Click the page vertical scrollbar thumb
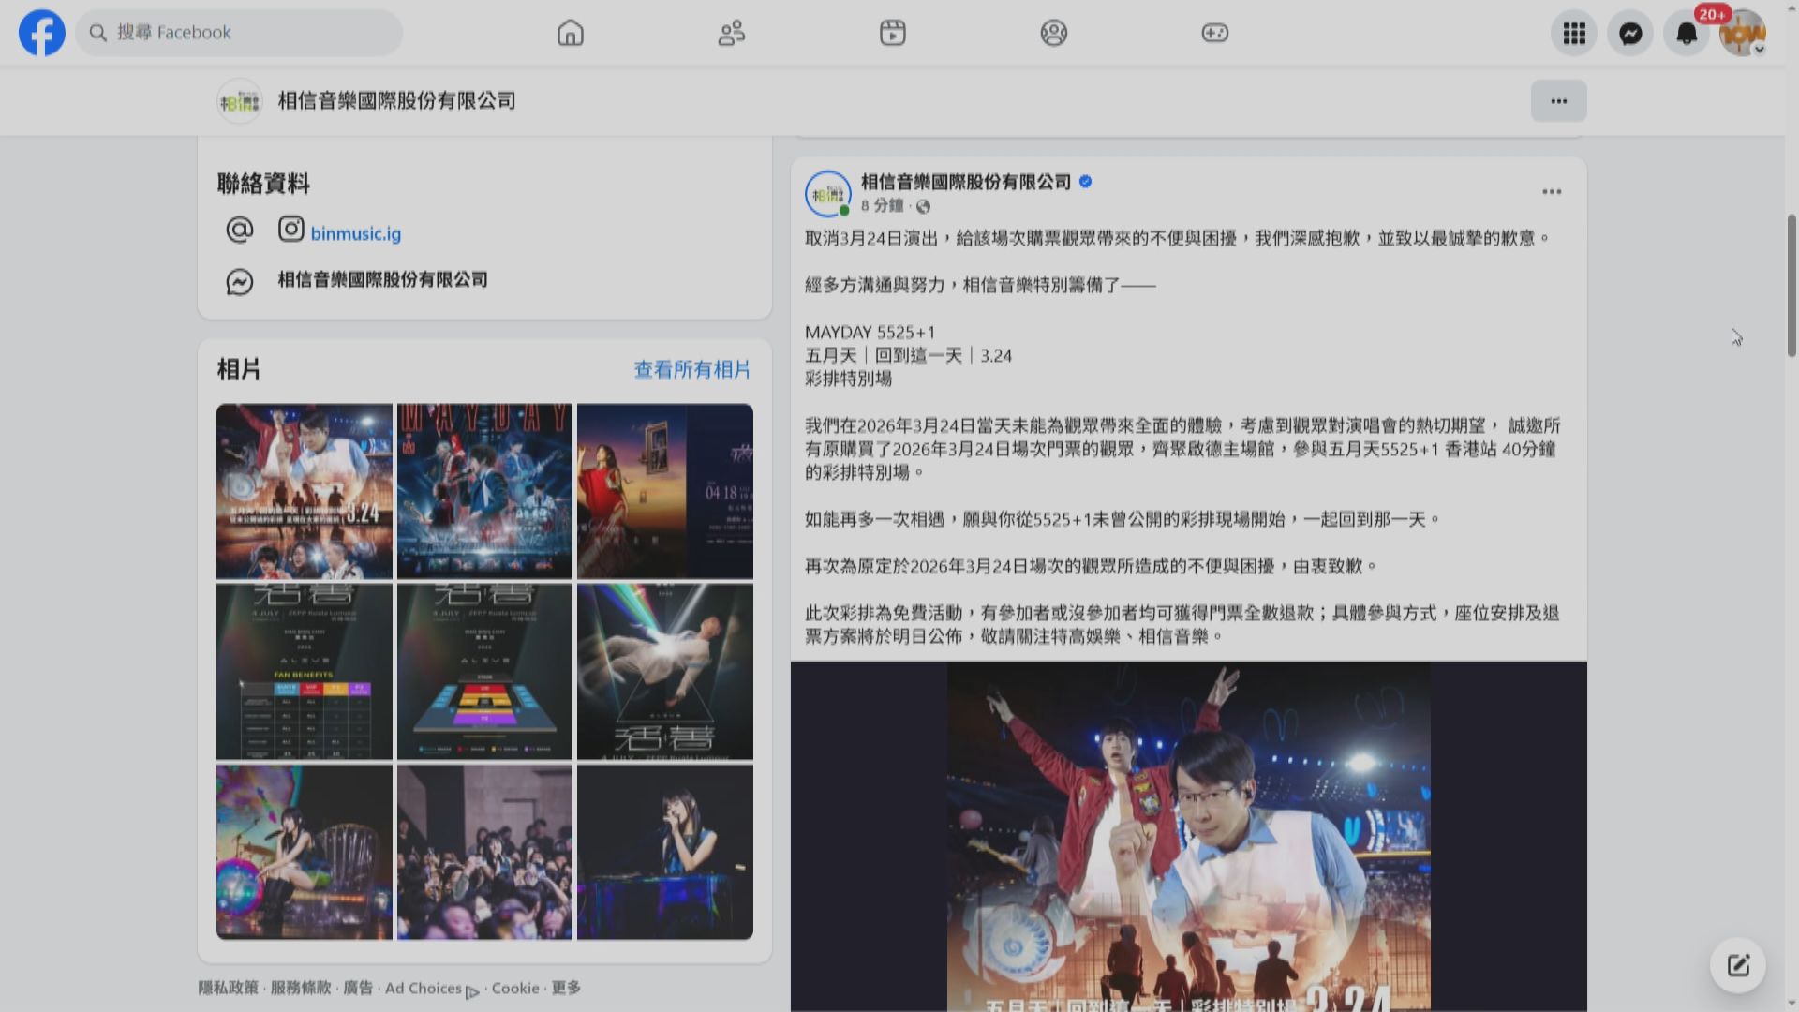The width and height of the screenshot is (1799, 1012). 1792,286
